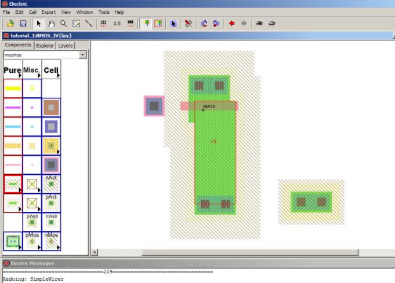
Task: Open the Export menu
Action: tap(48, 12)
